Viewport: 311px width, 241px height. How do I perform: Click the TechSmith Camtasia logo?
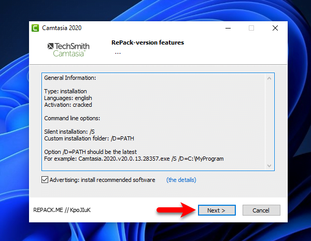point(68,50)
